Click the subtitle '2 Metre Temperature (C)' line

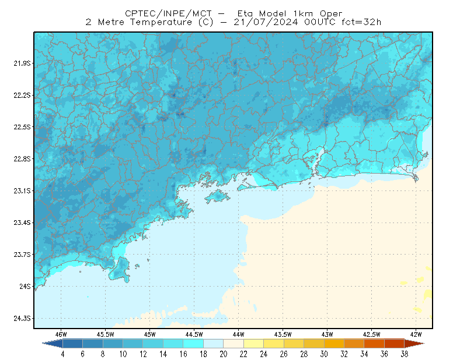tap(233, 22)
